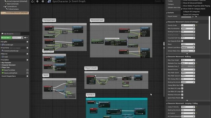The image size is (211, 118).
Task: Click the favorite star icon in graph header
Action: pyautogui.click(x=32, y=1)
